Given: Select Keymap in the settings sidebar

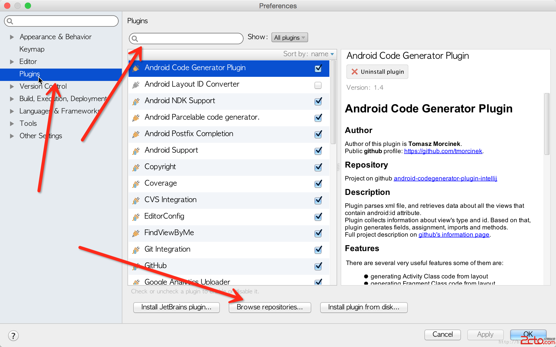Looking at the screenshot, I should click(x=32, y=49).
